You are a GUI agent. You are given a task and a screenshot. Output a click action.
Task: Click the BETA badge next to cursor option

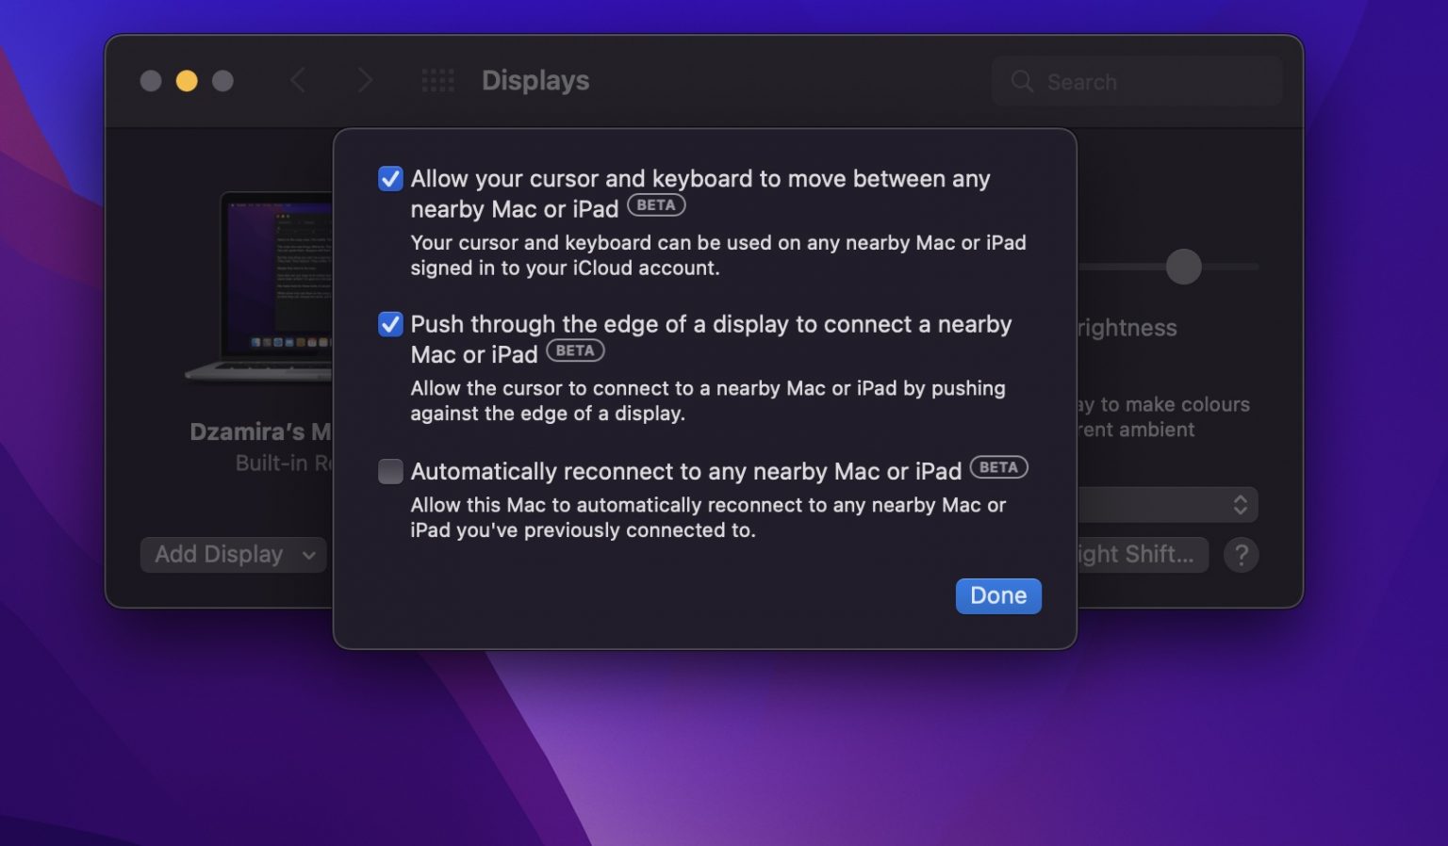[x=656, y=204]
